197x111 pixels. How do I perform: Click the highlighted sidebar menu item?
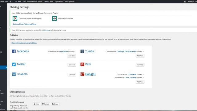pyautogui.click(x=3, y=68)
